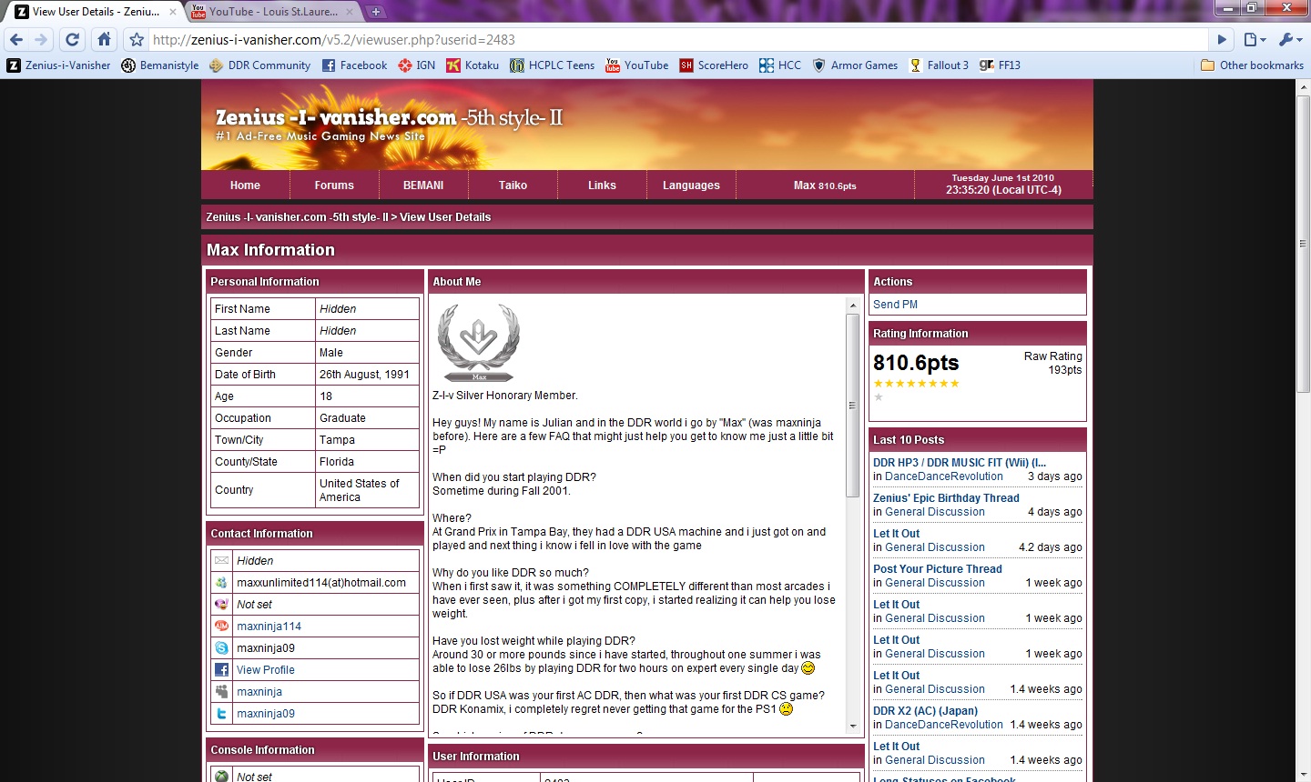Open the Bemanistyle bookmark
The width and height of the screenshot is (1311, 782).
click(160, 65)
